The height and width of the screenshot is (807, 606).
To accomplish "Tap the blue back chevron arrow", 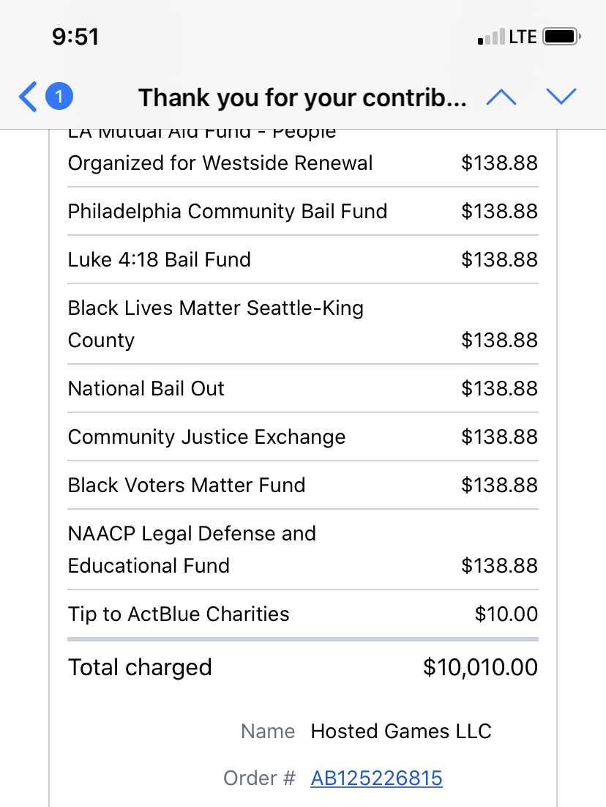I will pos(28,97).
